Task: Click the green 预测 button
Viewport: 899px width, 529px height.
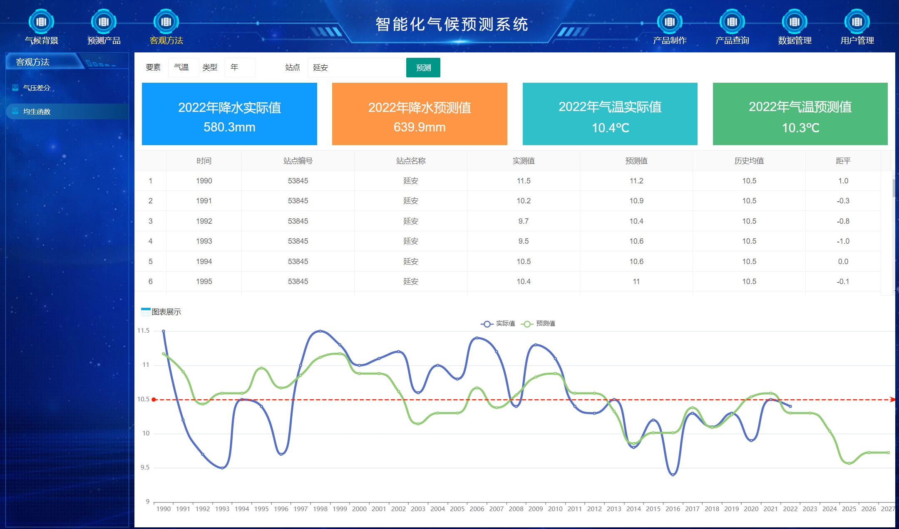Action: click(x=423, y=67)
